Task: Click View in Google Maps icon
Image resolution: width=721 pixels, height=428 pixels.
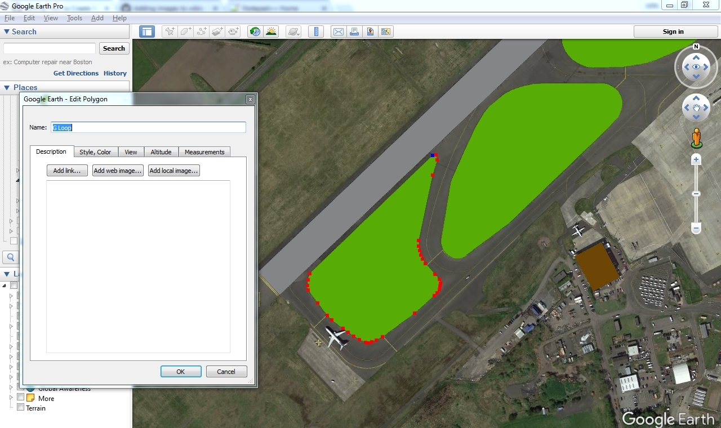Action: (386, 32)
